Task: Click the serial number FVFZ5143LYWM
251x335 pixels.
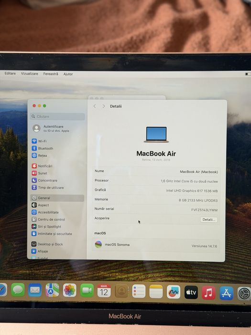Action: coord(205,210)
